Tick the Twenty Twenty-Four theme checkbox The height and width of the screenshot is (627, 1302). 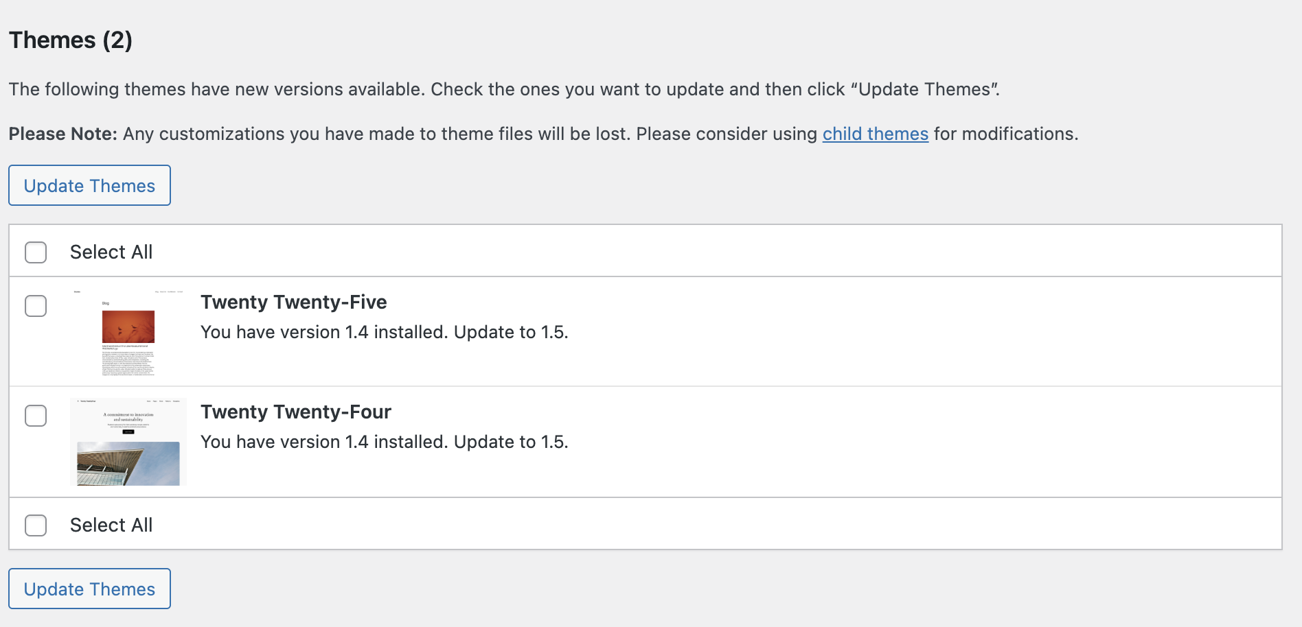pyautogui.click(x=36, y=416)
